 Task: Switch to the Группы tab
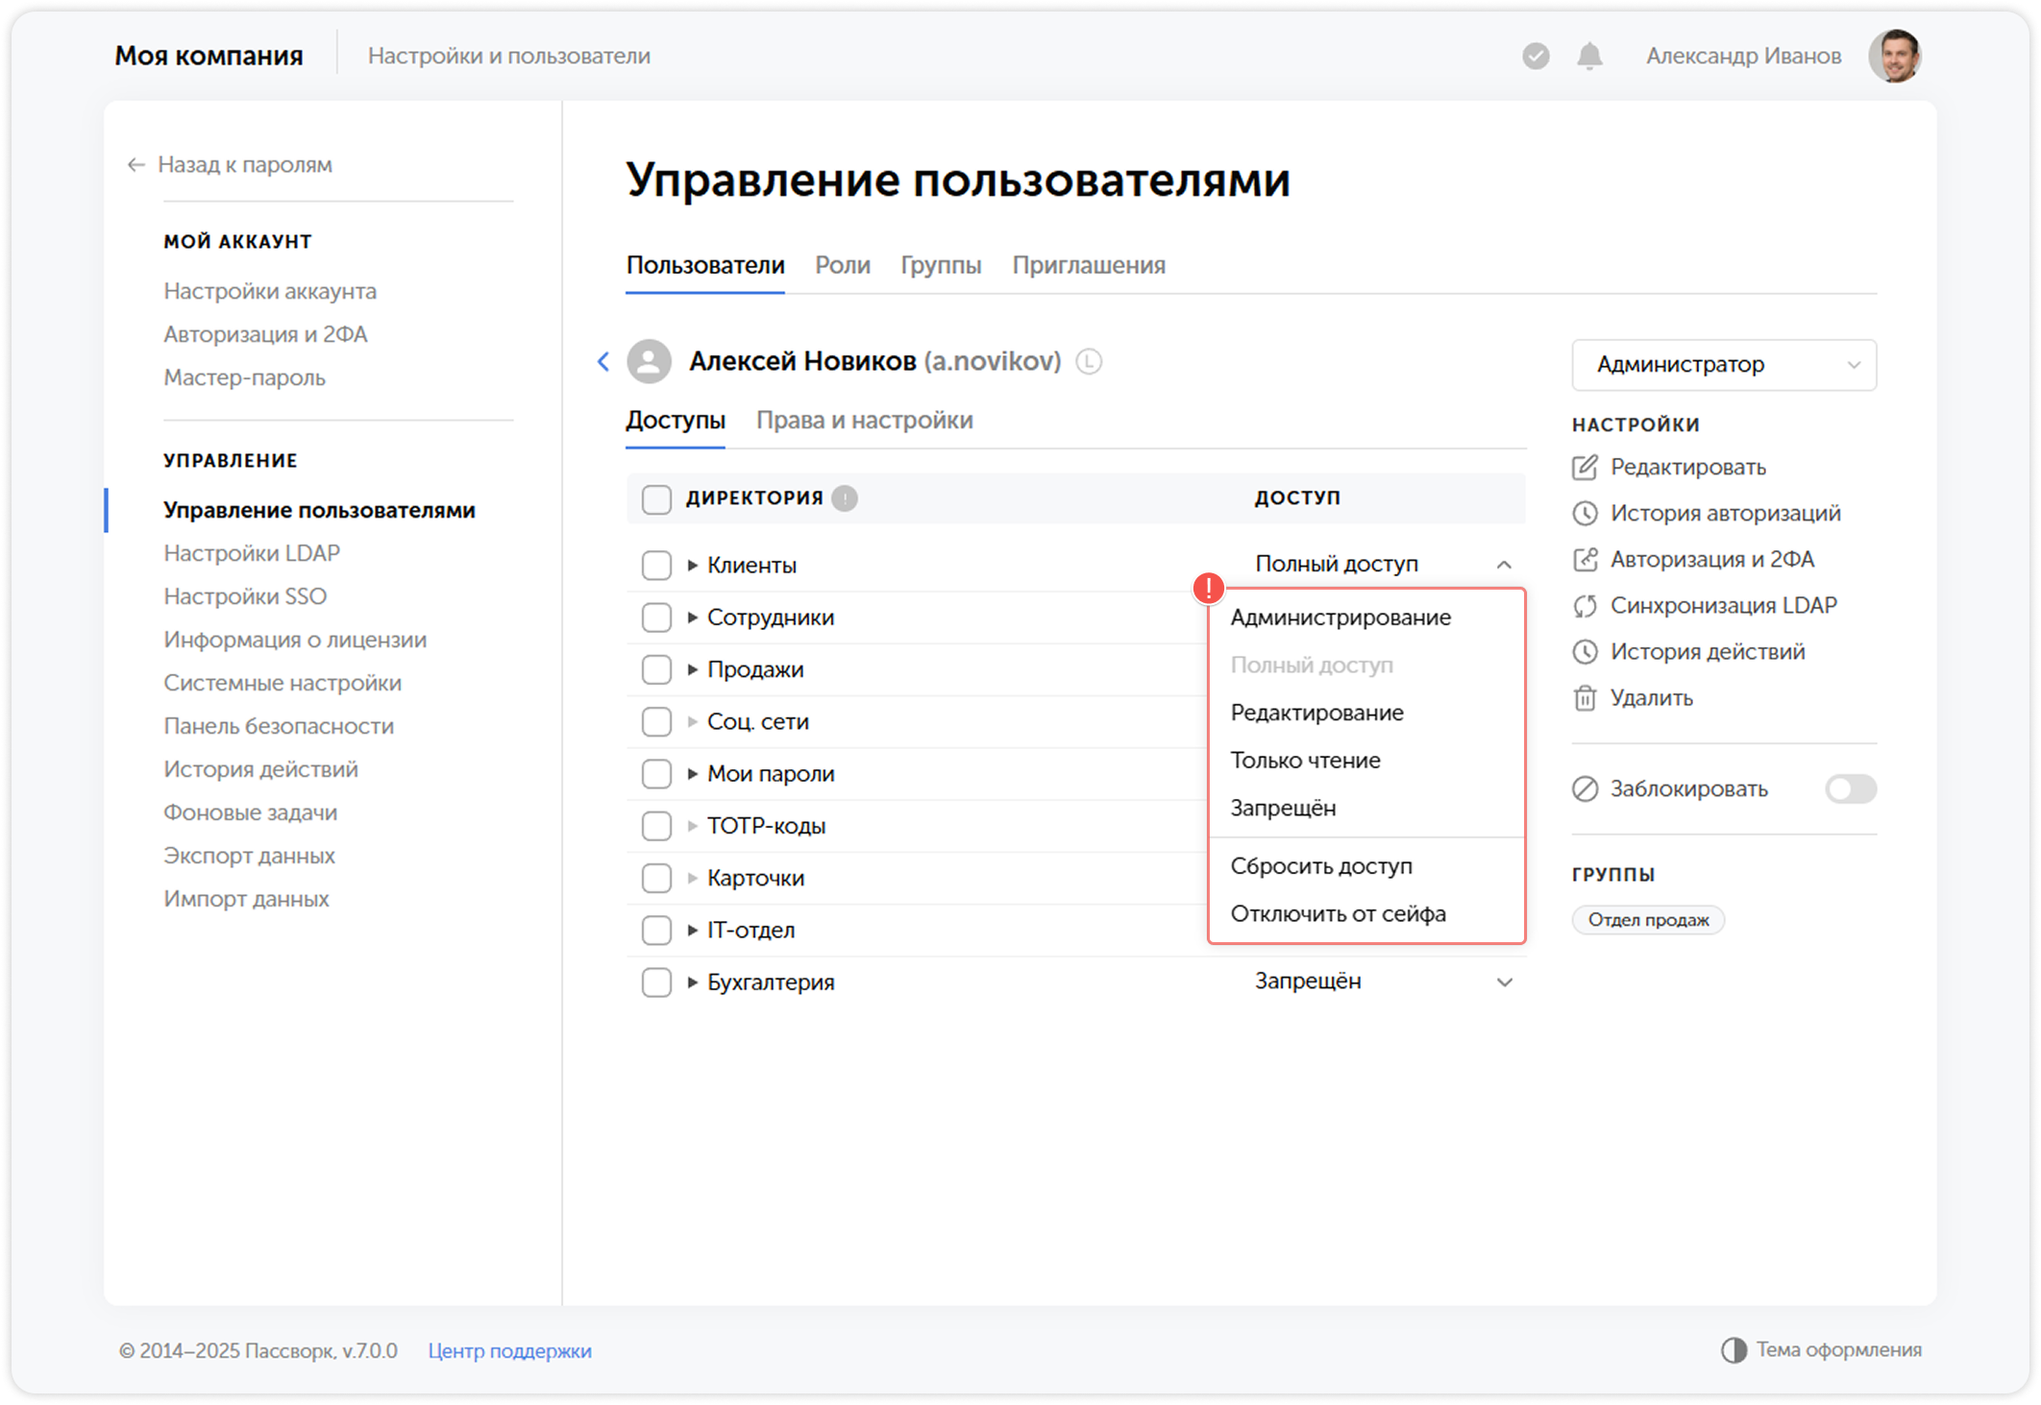(x=941, y=265)
